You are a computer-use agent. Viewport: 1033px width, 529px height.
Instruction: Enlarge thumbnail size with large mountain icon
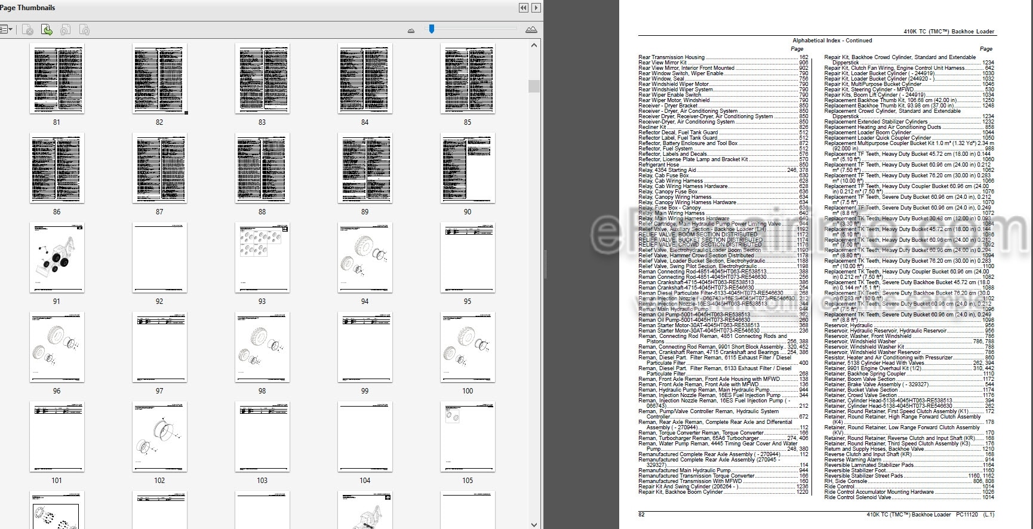[531, 30]
